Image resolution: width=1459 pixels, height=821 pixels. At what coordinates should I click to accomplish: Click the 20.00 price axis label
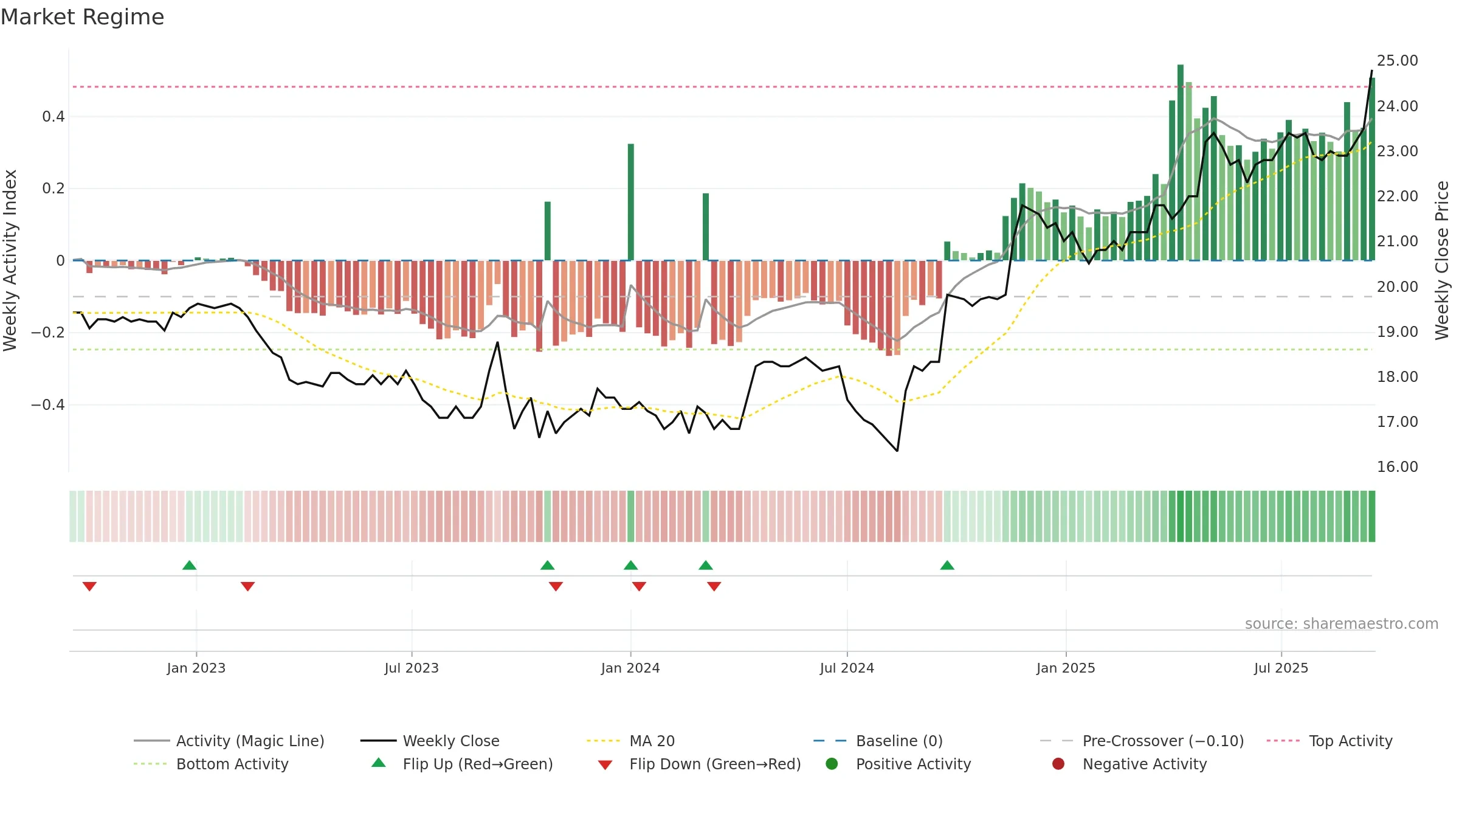pyautogui.click(x=1398, y=286)
